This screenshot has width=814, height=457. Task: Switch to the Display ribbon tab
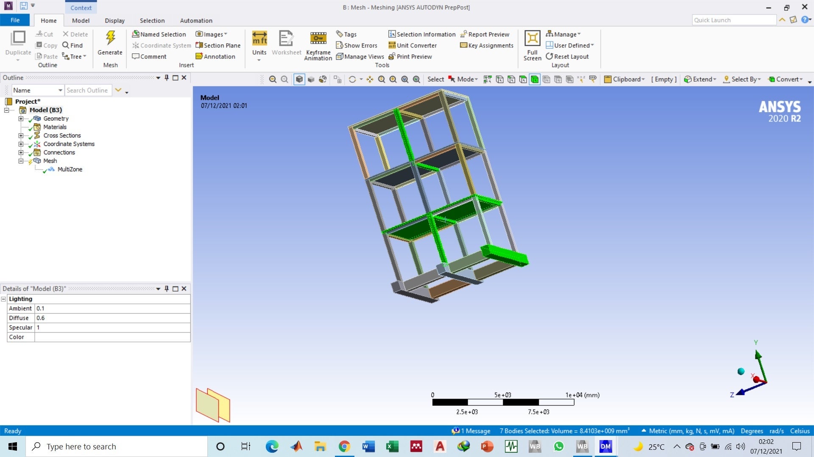click(x=114, y=20)
